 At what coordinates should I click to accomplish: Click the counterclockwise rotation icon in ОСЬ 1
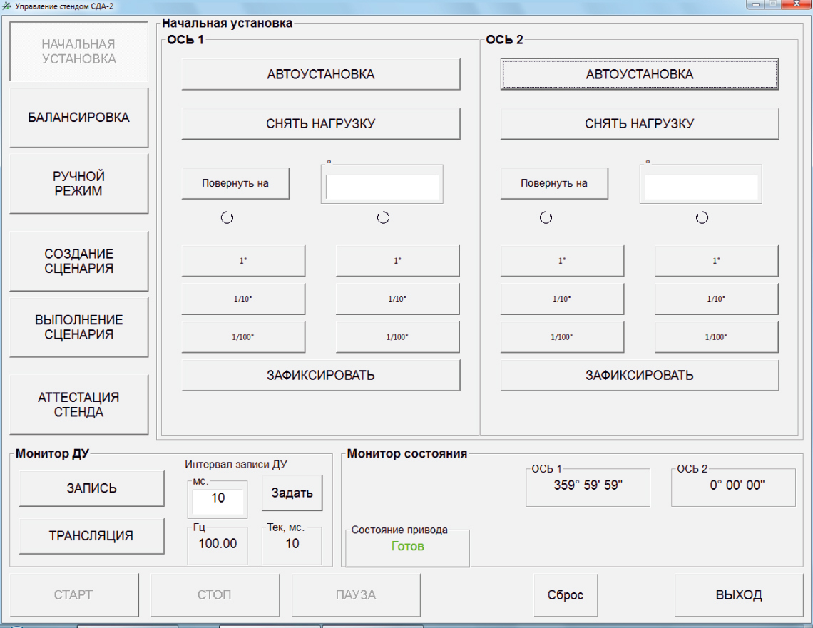[227, 218]
